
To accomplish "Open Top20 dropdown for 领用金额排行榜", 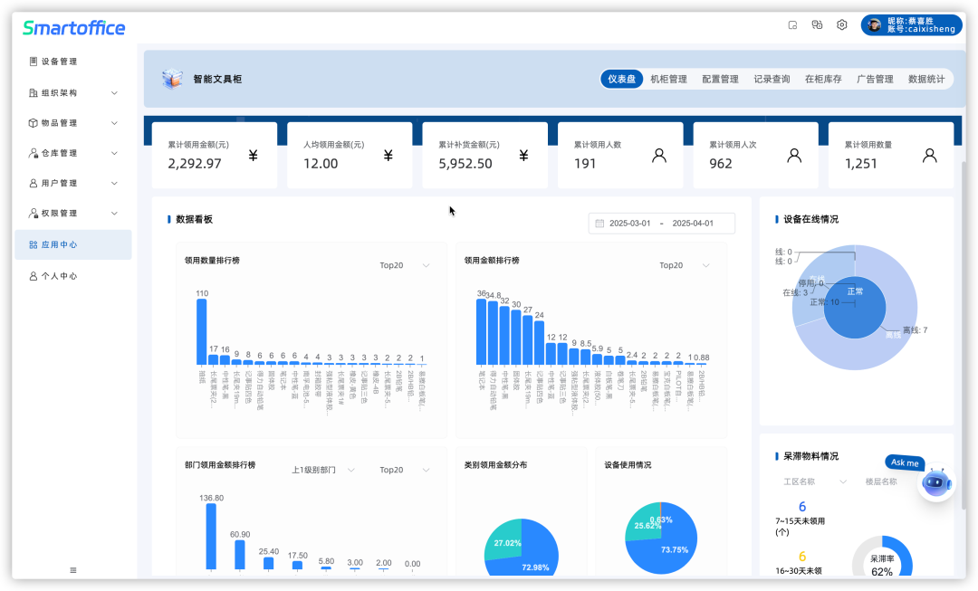I will coord(684,265).
